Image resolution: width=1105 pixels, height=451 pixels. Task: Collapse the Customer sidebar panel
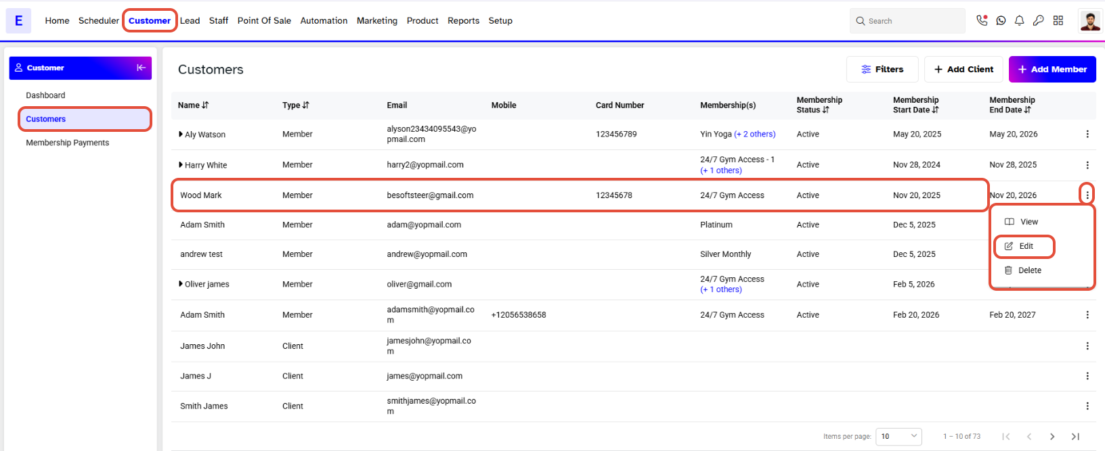tap(141, 68)
